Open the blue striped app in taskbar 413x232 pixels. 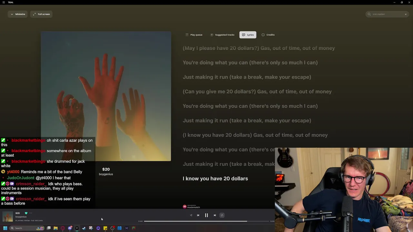pyautogui.click(x=119, y=228)
